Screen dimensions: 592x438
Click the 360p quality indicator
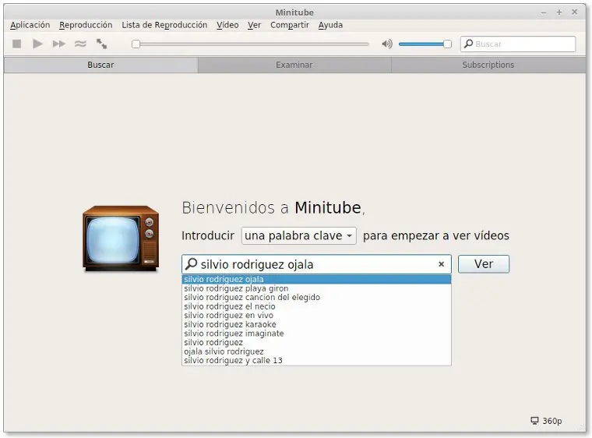pyautogui.click(x=546, y=421)
